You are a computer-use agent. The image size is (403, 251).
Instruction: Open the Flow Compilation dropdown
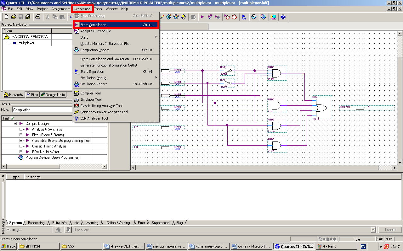click(43, 110)
